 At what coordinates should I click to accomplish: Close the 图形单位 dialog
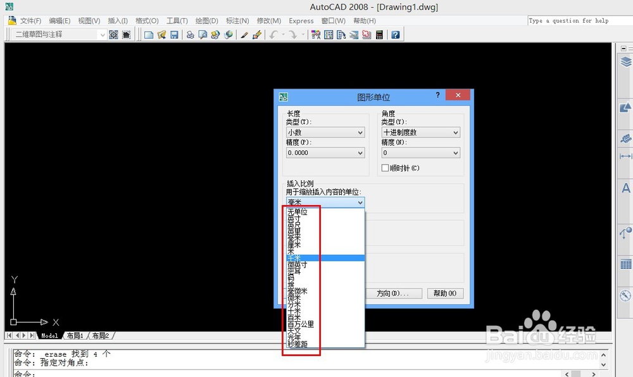click(458, 95)
